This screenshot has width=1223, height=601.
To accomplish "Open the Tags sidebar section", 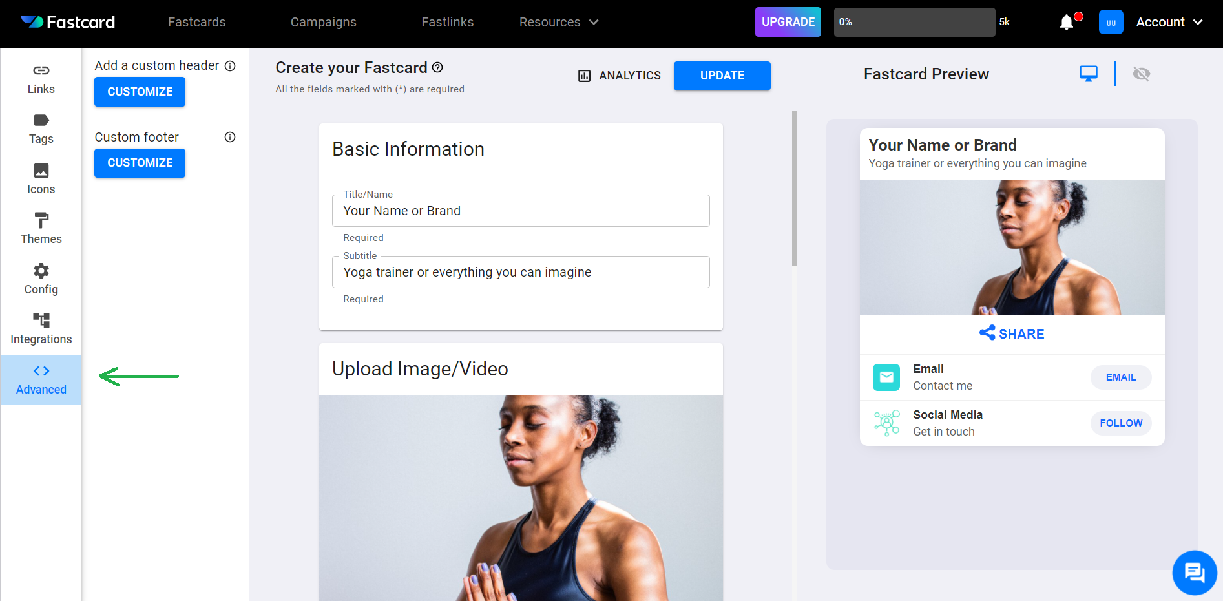I will [x=41, y=129].
